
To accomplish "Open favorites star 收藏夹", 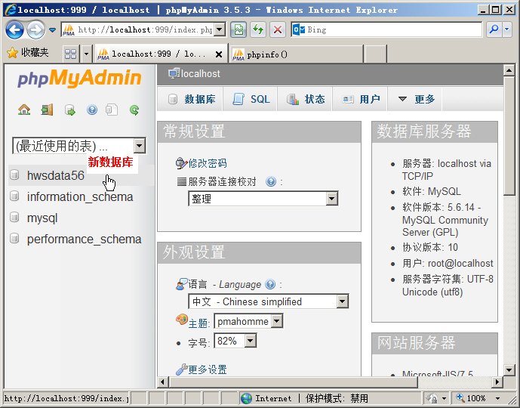I will [28, 52].
